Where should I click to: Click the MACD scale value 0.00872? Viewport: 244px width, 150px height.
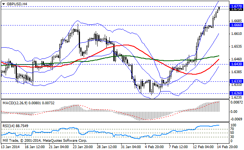click(x=236, y=102)
